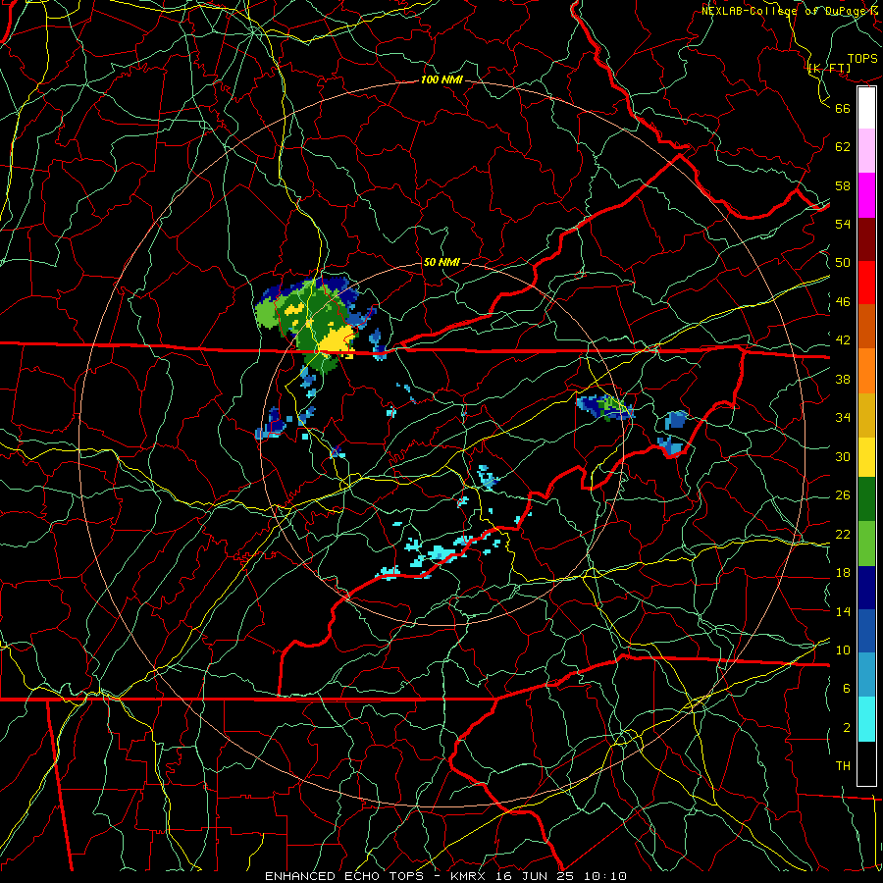This screenshot has height=883, width=883.
Task: Click the '[K FT]' units label
Action: [x=829, y=68]
